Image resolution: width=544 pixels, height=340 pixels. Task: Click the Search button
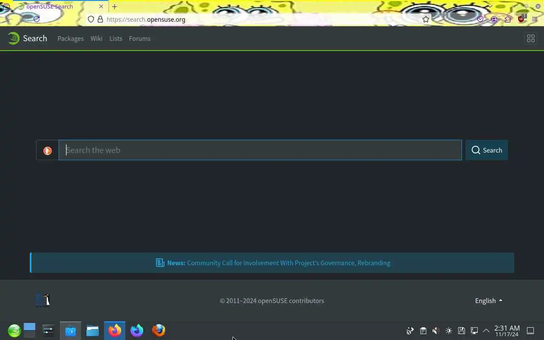[x=487, y=150]
